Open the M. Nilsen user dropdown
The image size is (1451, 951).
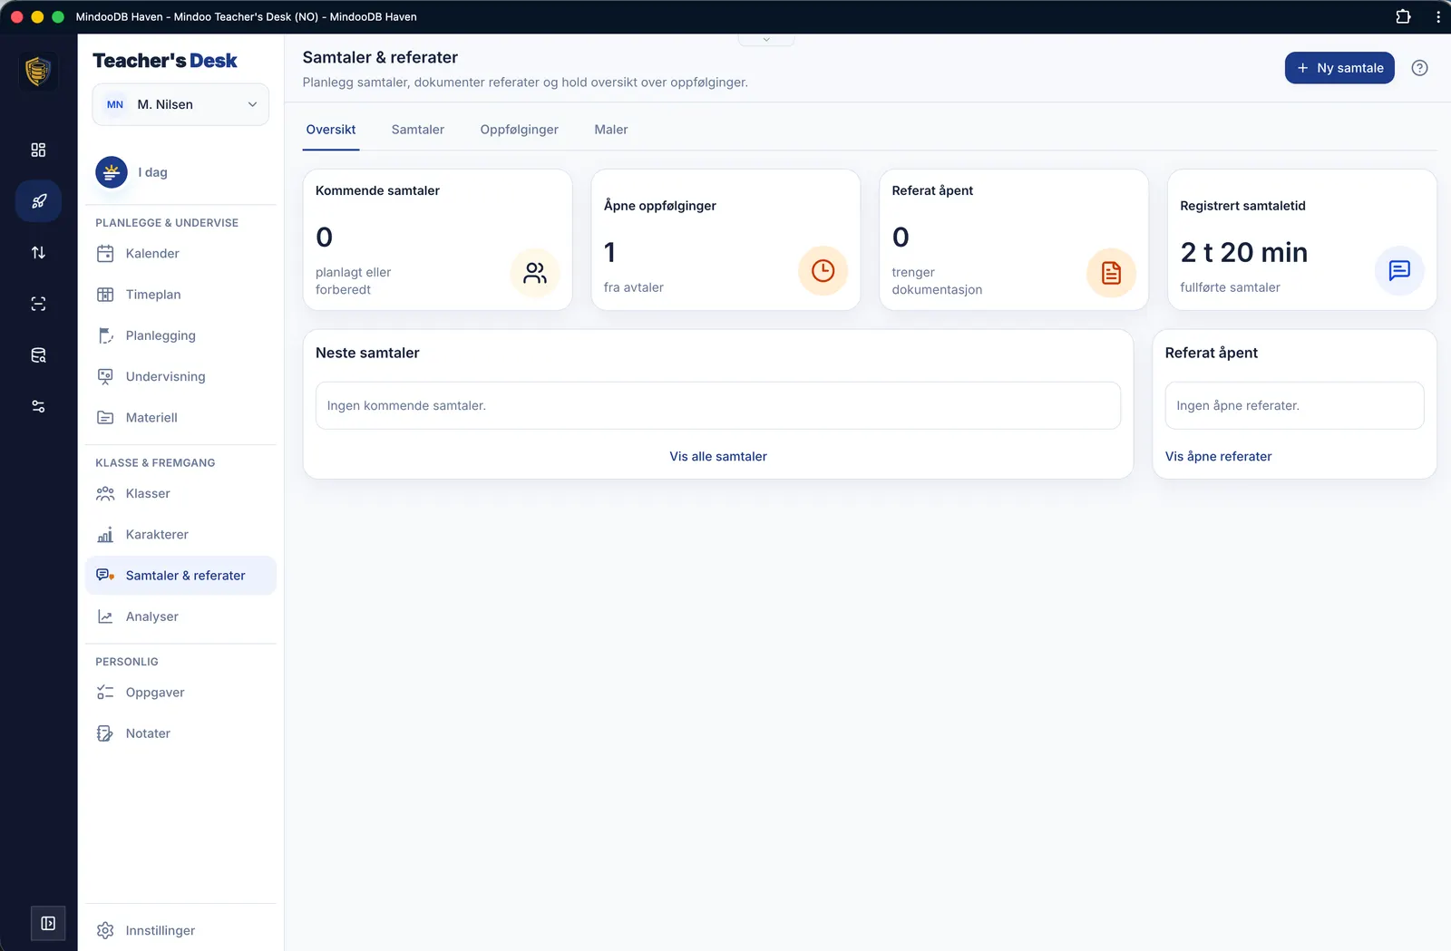[180, 104]
